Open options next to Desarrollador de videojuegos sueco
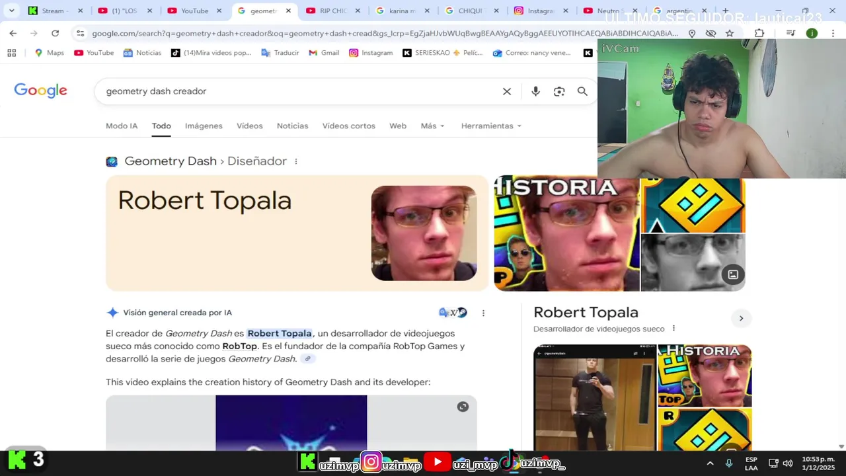The width and height of the screenshot is (846, 476). [x=673, y=329]
